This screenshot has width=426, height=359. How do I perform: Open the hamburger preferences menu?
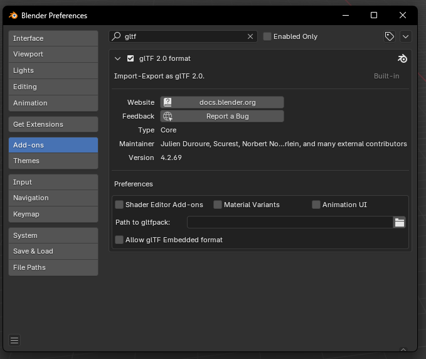coord(14,340)
